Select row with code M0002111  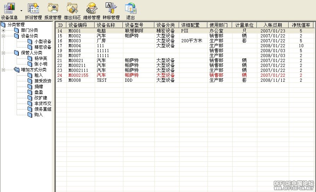[185, 70]
